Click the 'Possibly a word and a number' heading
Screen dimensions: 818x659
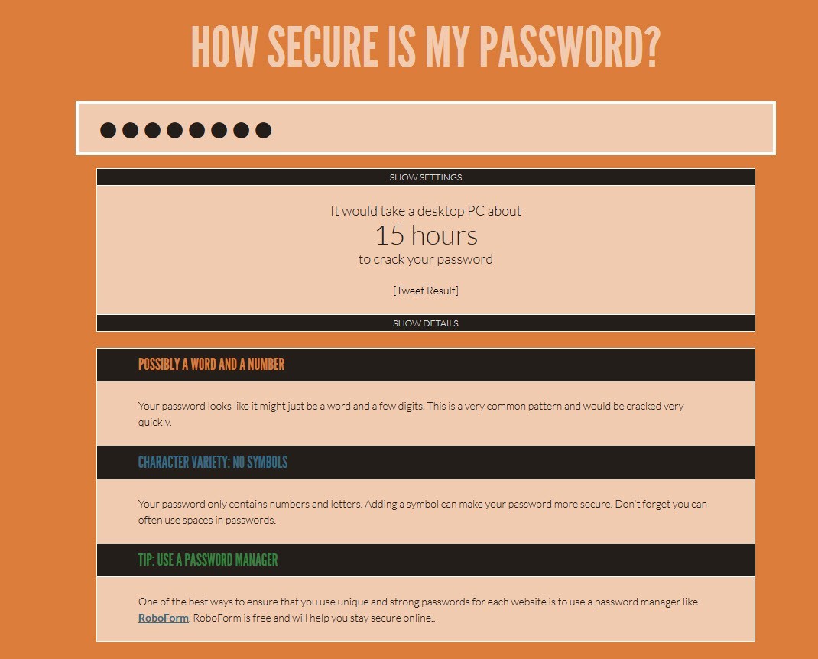(211, 364)
